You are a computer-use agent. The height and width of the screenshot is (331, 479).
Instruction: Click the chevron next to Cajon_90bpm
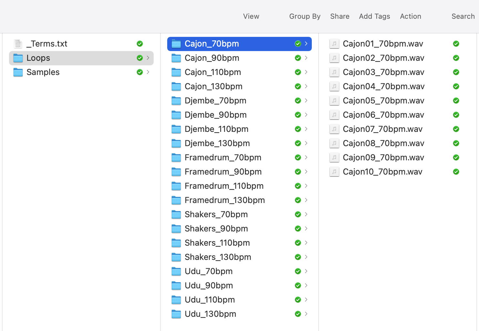click(306, 58)
